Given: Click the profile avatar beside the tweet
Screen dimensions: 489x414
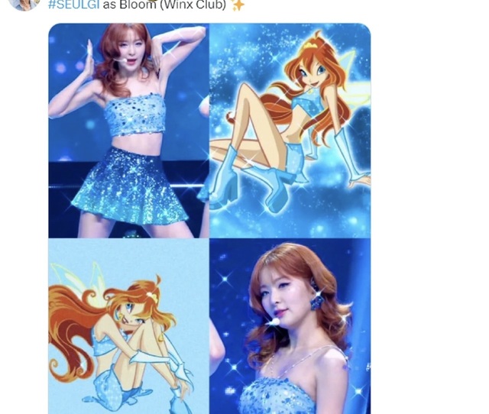Looking at the screenshot, I should coord(26,4).
